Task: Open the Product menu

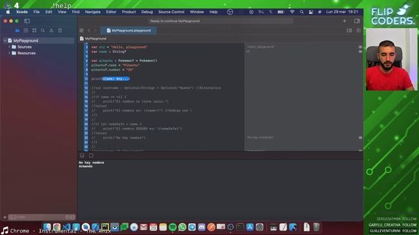Action: point(129,12)
